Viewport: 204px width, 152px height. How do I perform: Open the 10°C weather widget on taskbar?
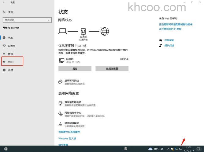(156, 149)
